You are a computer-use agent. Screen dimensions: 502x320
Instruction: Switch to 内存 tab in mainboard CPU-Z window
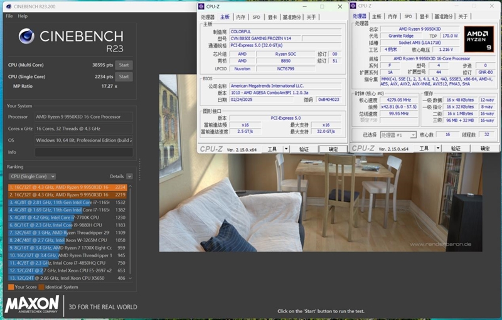point(241,18)
